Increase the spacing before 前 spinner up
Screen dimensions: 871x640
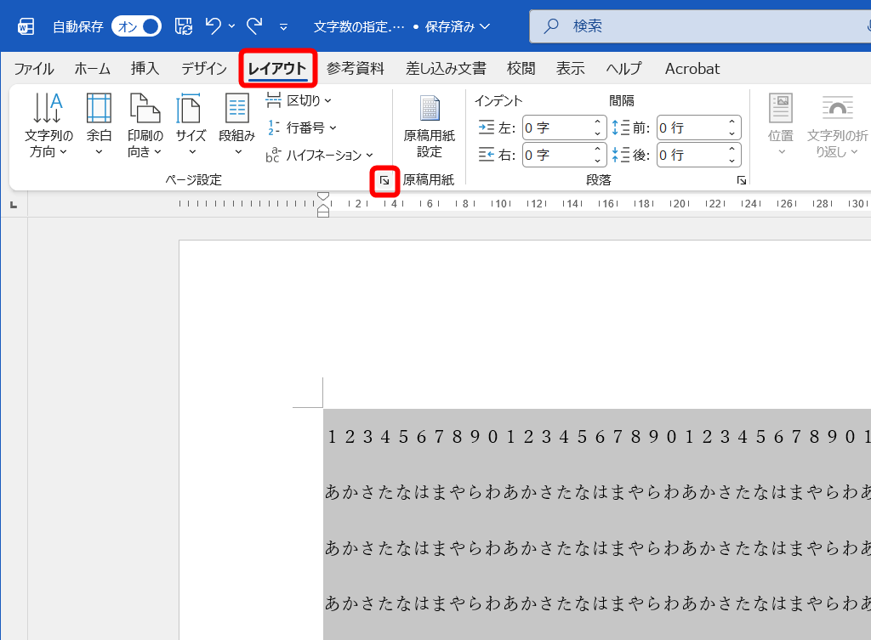732,122
